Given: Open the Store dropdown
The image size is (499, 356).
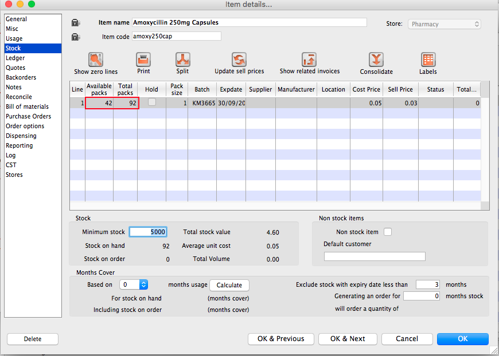Looking at the screenshot, I should coord(445,24).
